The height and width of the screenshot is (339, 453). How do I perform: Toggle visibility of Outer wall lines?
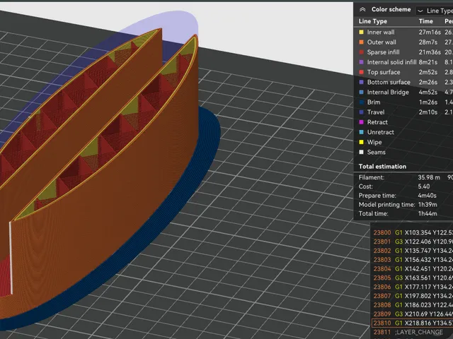382,42
